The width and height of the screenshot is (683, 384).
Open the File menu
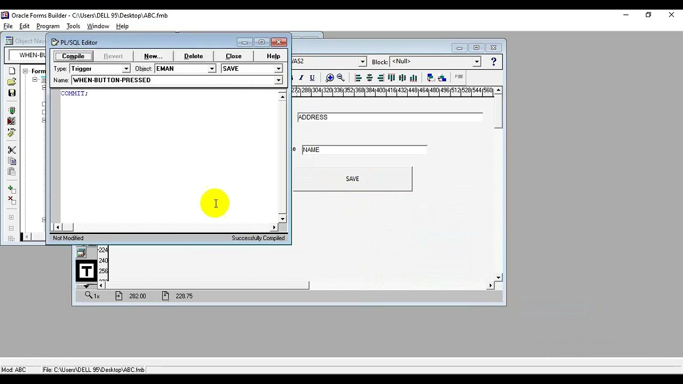pos(8,26)
